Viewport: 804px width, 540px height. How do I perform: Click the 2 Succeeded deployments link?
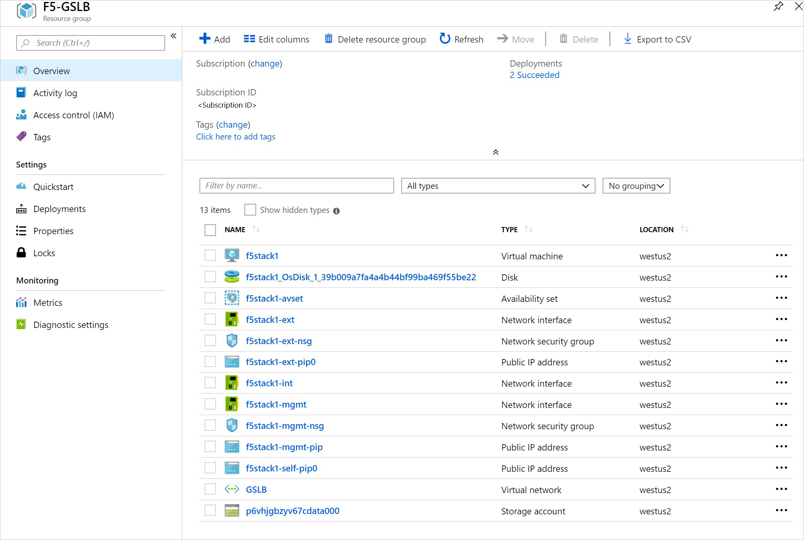pos(534,75)
